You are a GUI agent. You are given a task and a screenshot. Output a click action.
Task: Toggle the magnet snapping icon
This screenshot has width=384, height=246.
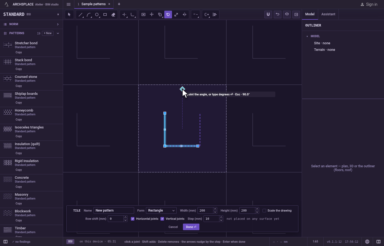point(268,14)
